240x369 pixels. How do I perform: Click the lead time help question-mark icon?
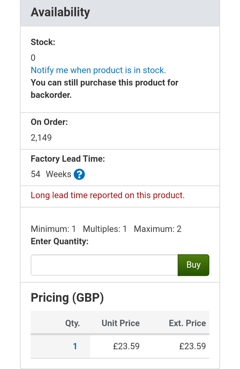pyautogui.click(x=79, y=174)
